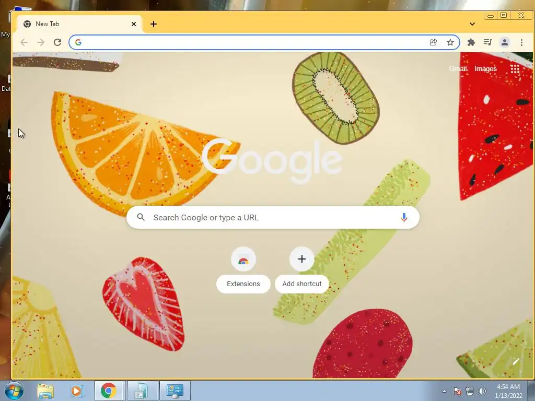Image resolution: width=535 pixels, height=401 pixels.
Task: Open the Gmail link
Action: (x=458, y=68)
